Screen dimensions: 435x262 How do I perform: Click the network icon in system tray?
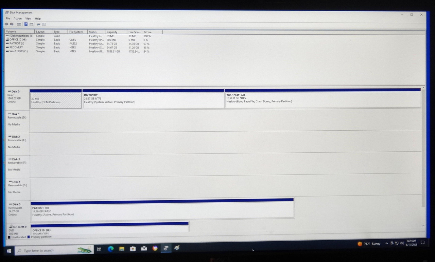(397, 243)
